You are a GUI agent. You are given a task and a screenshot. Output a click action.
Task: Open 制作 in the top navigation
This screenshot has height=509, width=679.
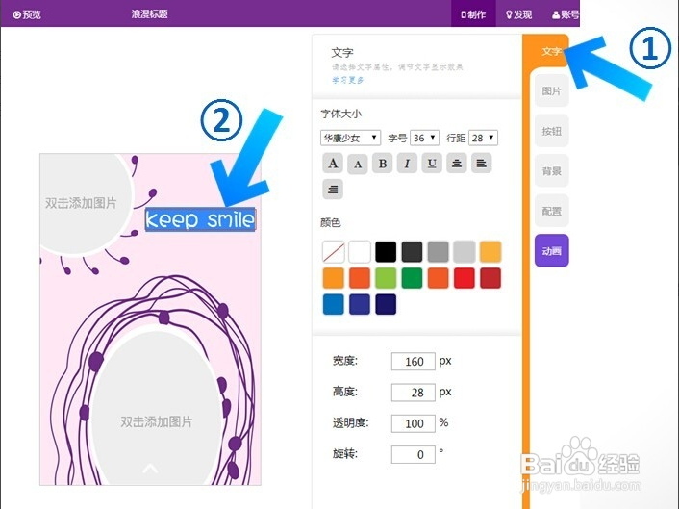[473, 14]
